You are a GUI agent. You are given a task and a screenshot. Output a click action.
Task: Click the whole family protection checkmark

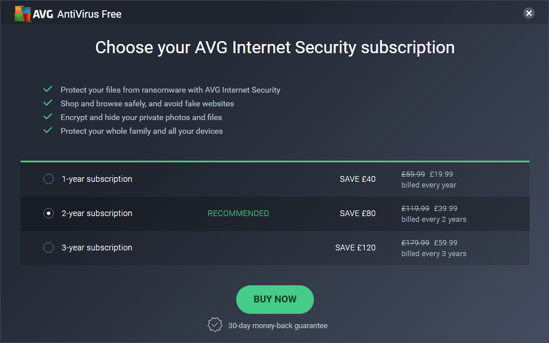48,130
